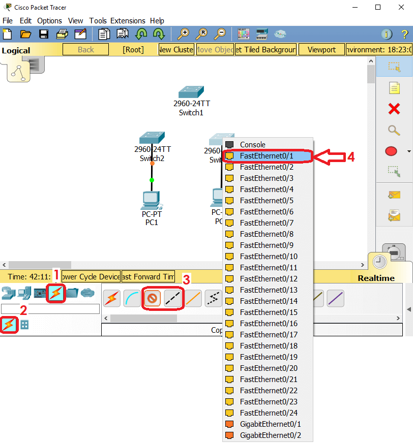
Task: Pick the cyan Console cable
Action: click(x=132, y=298)
